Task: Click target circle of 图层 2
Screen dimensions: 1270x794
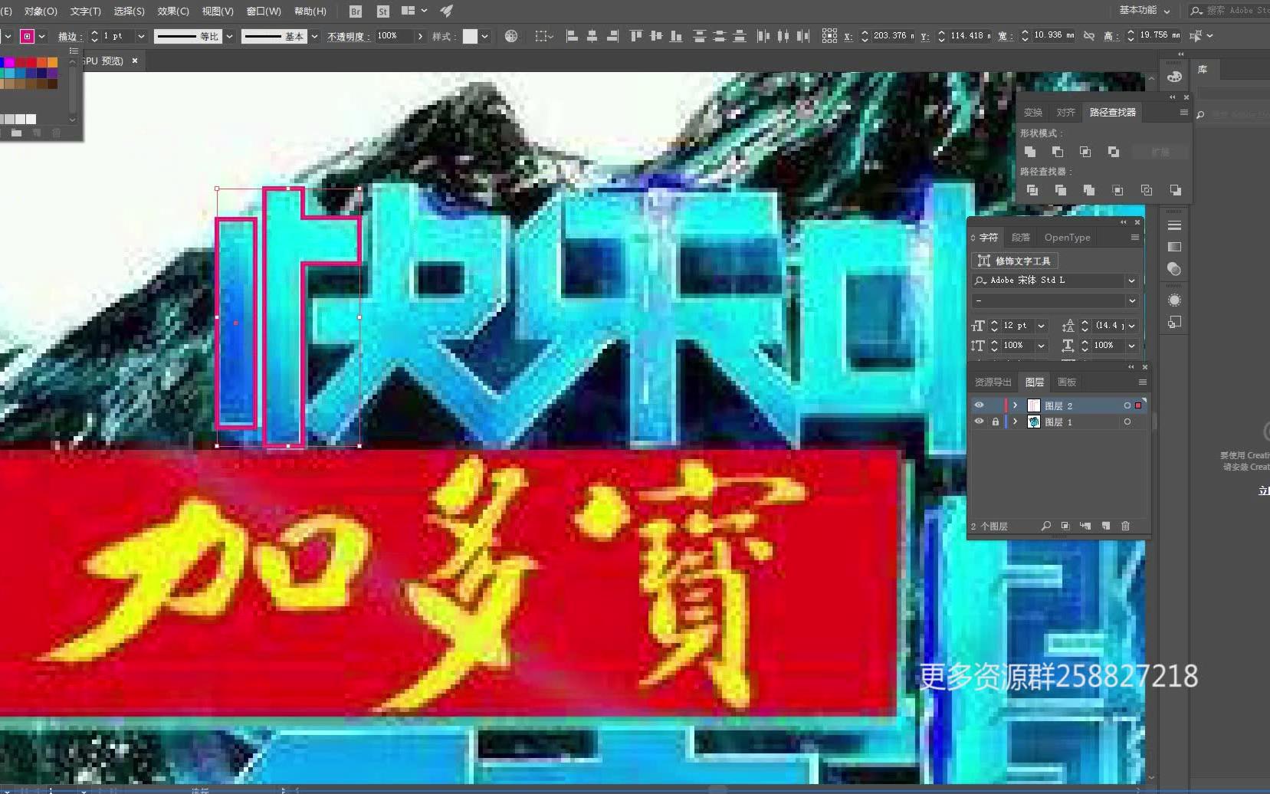Action: (x=1127, y=405)
